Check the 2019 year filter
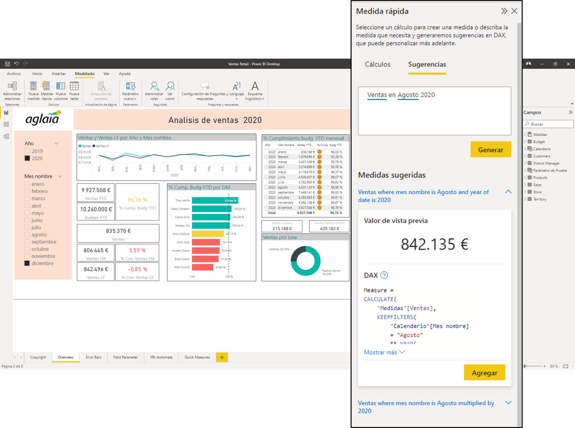575x428 pixels. pyautogui.click(x=27, y=151)
